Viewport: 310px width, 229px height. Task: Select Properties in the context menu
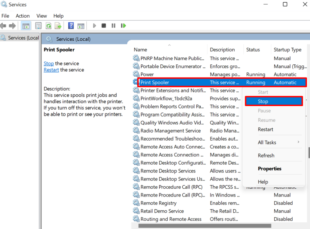(x=270, y=169)
